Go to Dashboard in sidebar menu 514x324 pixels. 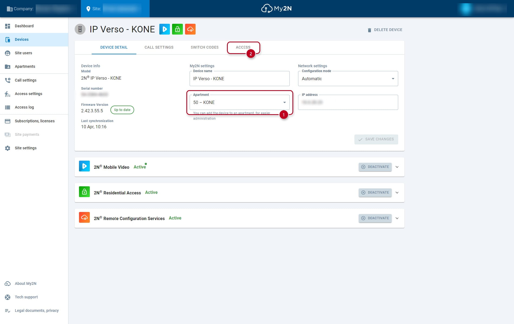34,26
